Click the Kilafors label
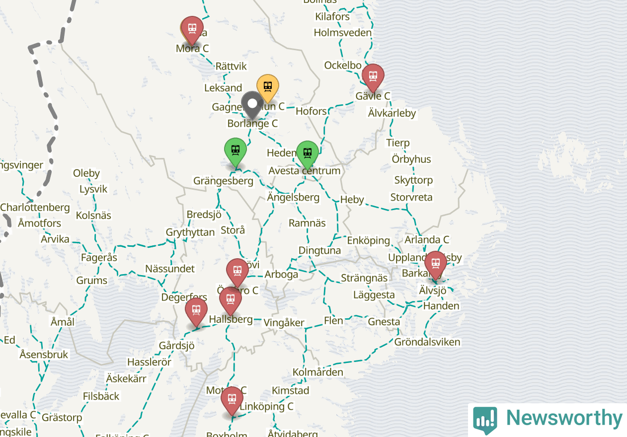This screenshot has height=437, width=627. (332, 17)
